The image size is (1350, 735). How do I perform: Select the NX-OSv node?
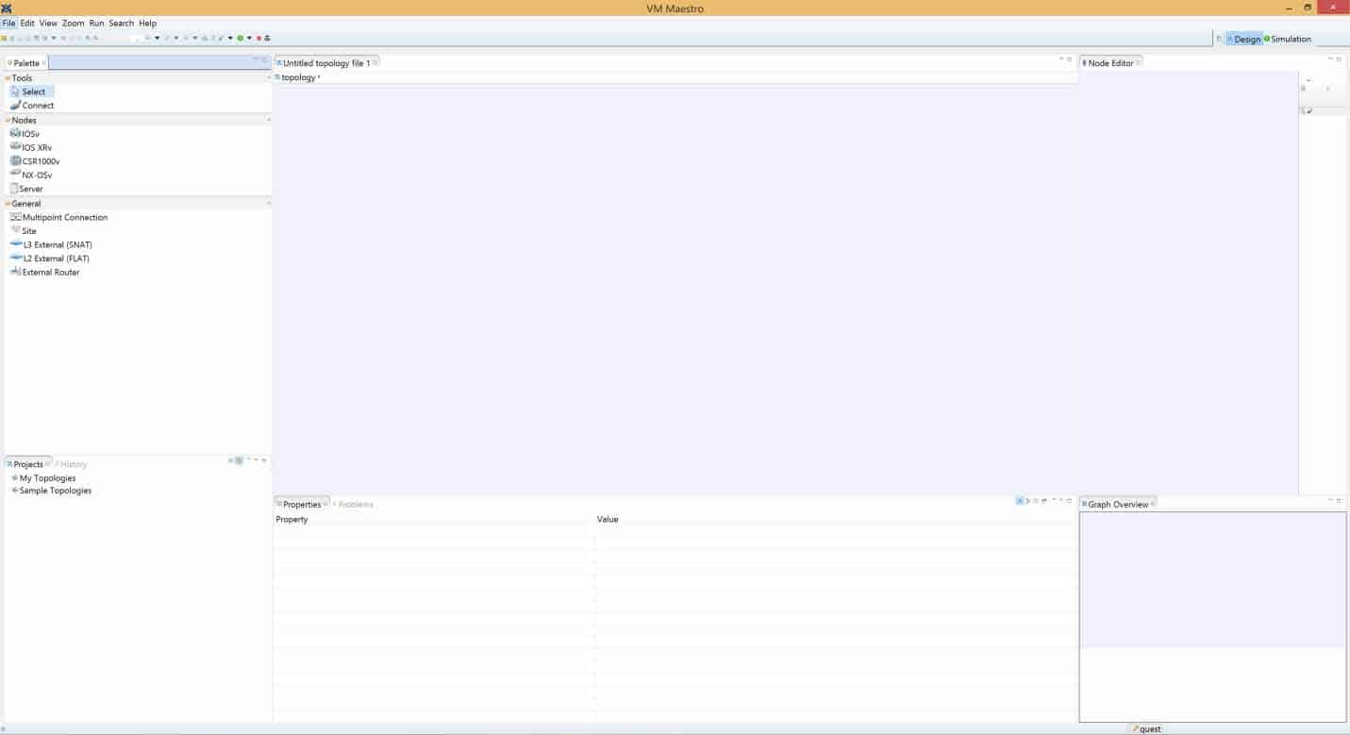31,175
